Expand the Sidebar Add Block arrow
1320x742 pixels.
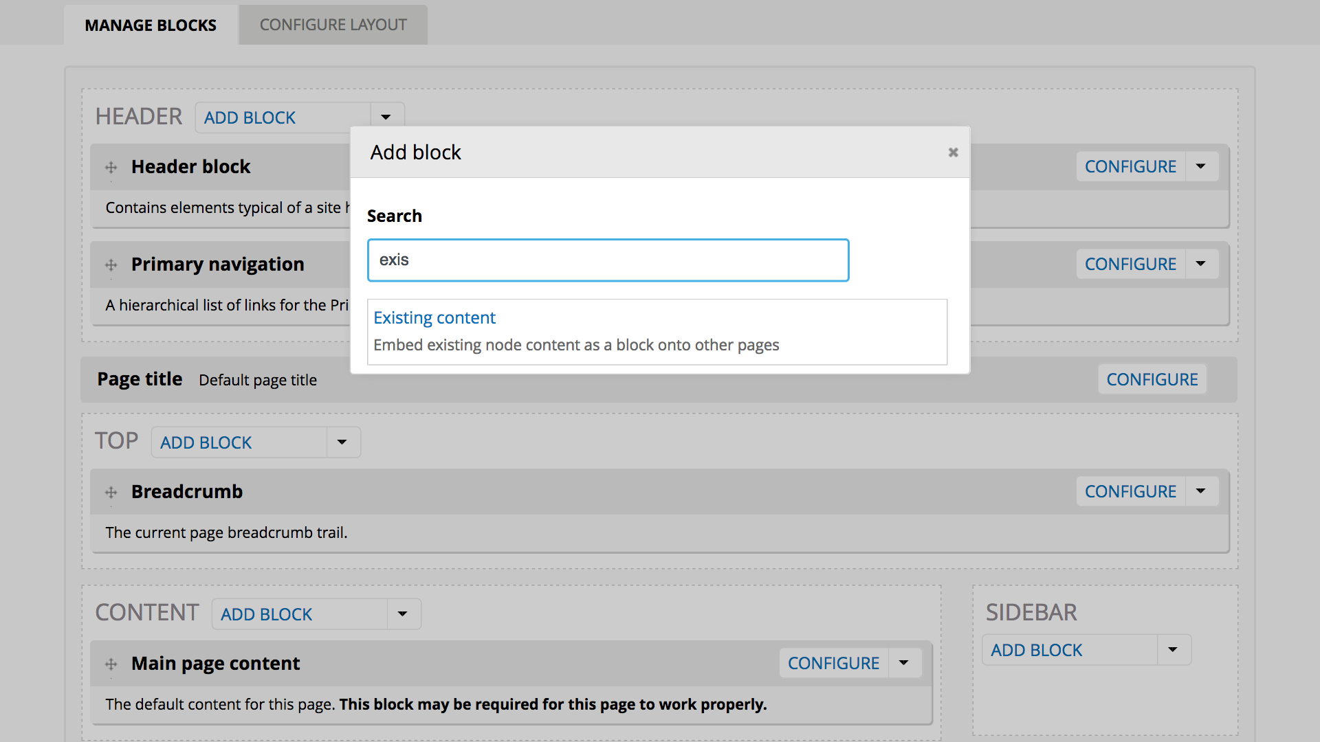coord(1172,650)
